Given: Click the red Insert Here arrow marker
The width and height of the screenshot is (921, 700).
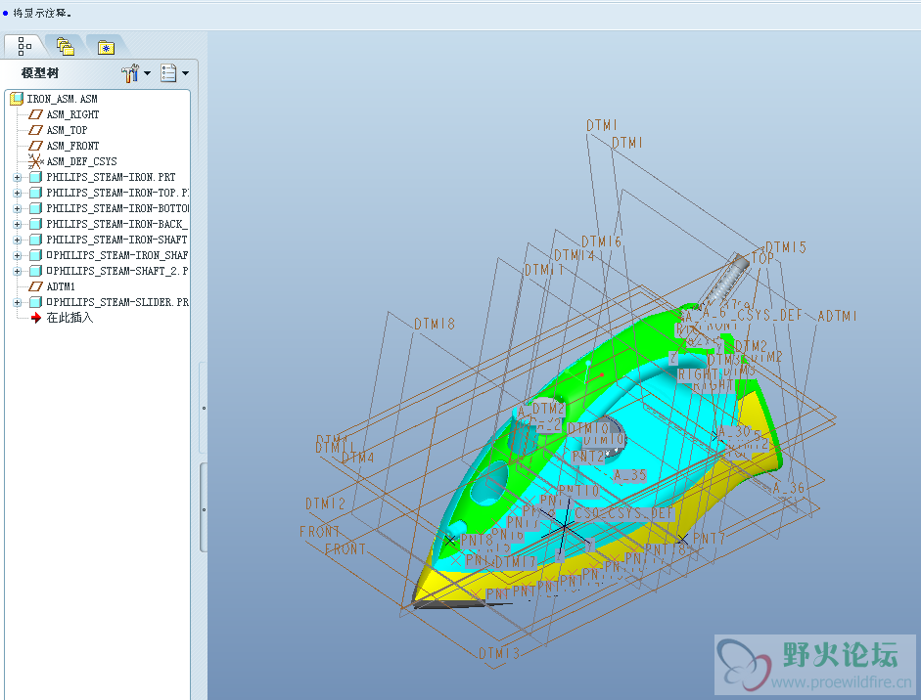Looking at the screenshot, I should [36, 318].
